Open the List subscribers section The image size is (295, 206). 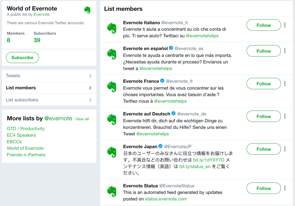(x=48, y=100)
